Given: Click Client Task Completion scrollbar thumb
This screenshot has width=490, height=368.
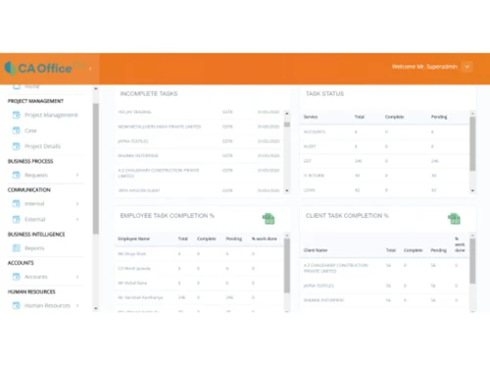Looking at the screenshot, I should pos(472,261).
